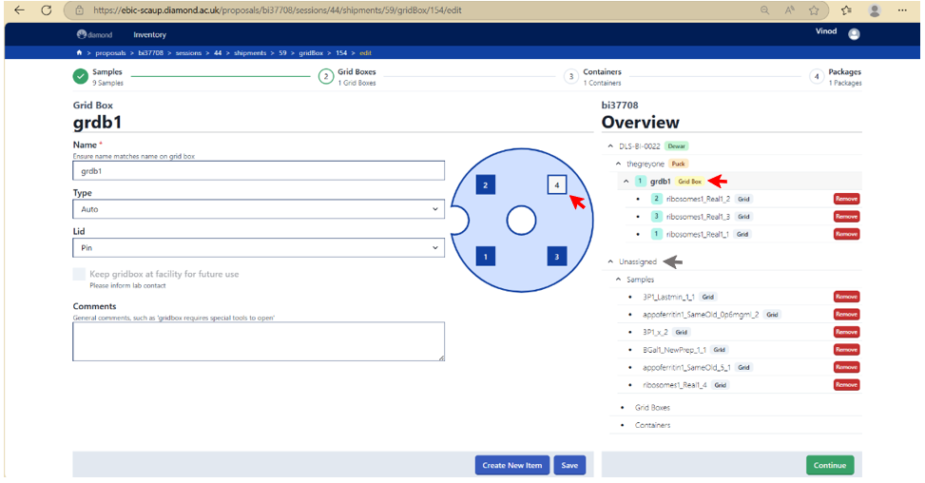Collapse the thegreyone puck node

tap(618, 164)
